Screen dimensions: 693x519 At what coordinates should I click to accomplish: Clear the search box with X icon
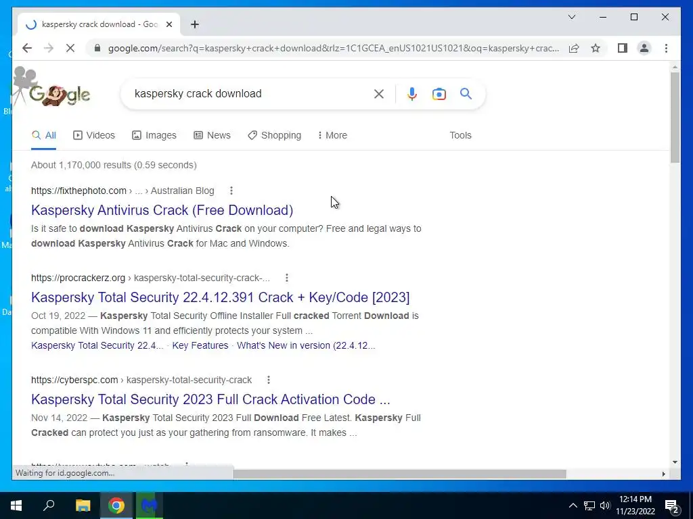point(379,94)
